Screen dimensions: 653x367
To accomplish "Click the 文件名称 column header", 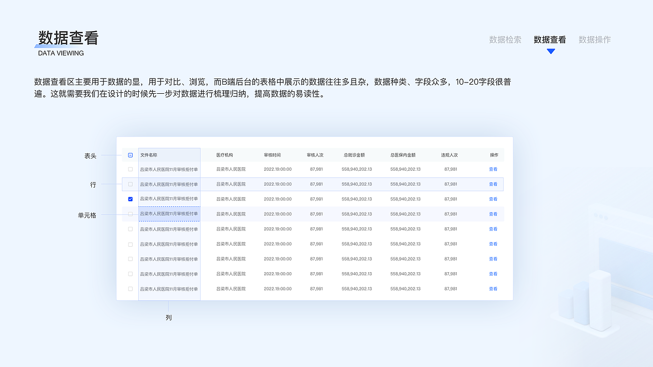I will (149, 155).
